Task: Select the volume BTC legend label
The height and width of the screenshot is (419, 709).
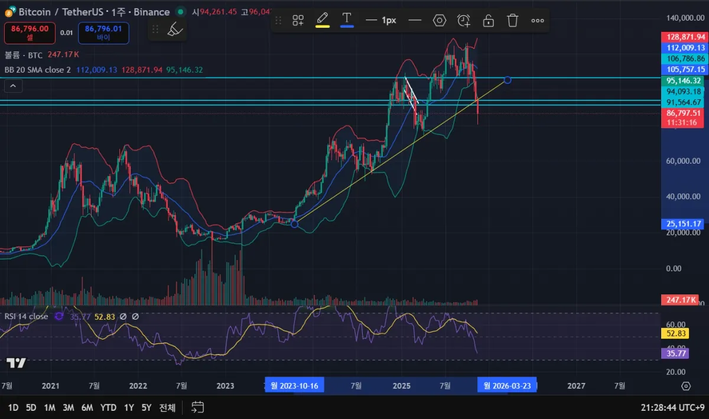Action: [x=24, y=54]
